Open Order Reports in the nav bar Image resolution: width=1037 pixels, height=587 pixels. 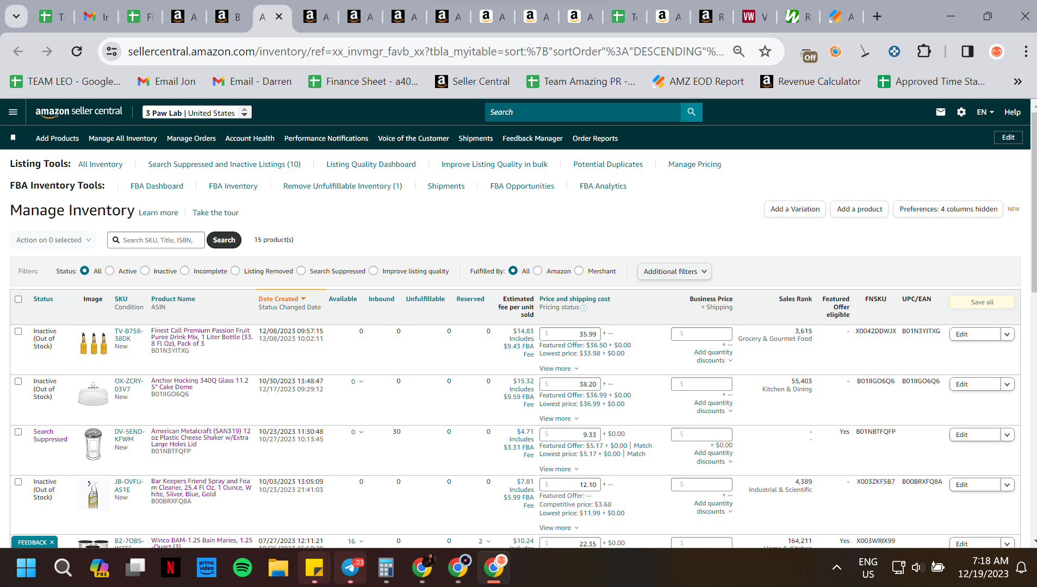[x=595, y=138]
